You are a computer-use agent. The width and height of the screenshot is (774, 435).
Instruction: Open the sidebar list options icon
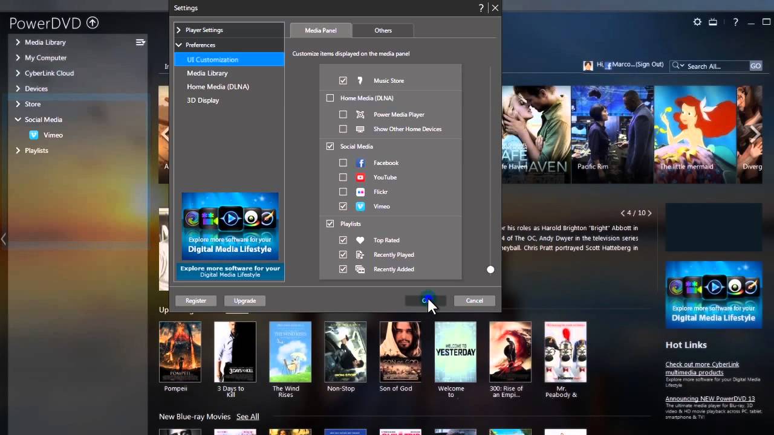pyautogui.click(x=140, y=42)
